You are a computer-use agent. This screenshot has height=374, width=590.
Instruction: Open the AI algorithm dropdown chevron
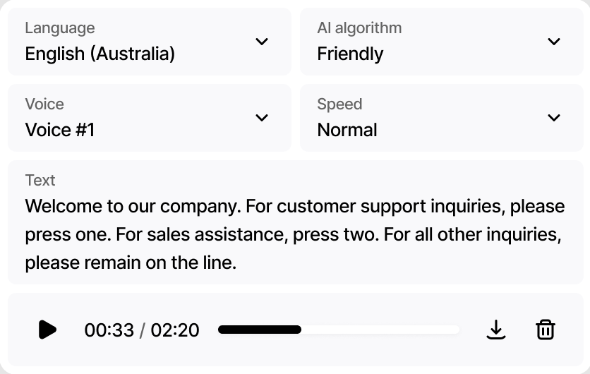pyautogui.click(x=554, y=42)
